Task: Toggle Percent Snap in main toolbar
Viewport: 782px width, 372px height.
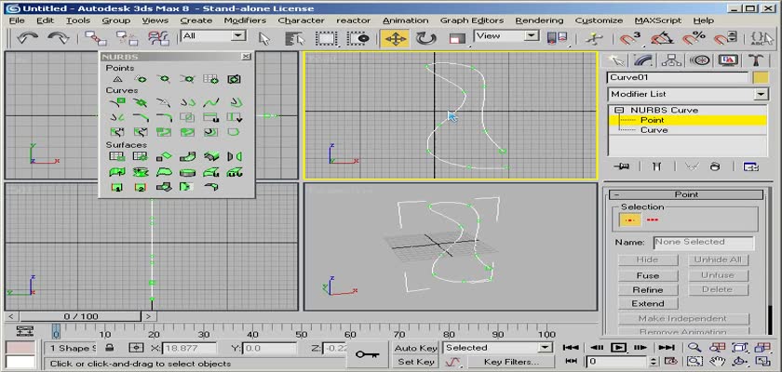Action: click(694, 38)
